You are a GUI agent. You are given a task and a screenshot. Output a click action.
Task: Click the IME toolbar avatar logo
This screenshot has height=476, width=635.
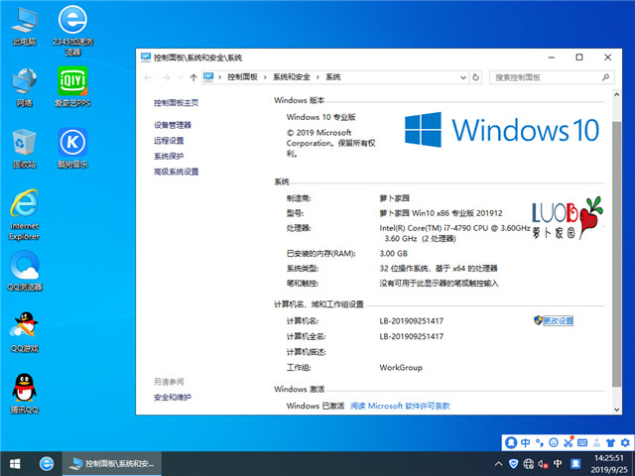[x=512, y=443]
